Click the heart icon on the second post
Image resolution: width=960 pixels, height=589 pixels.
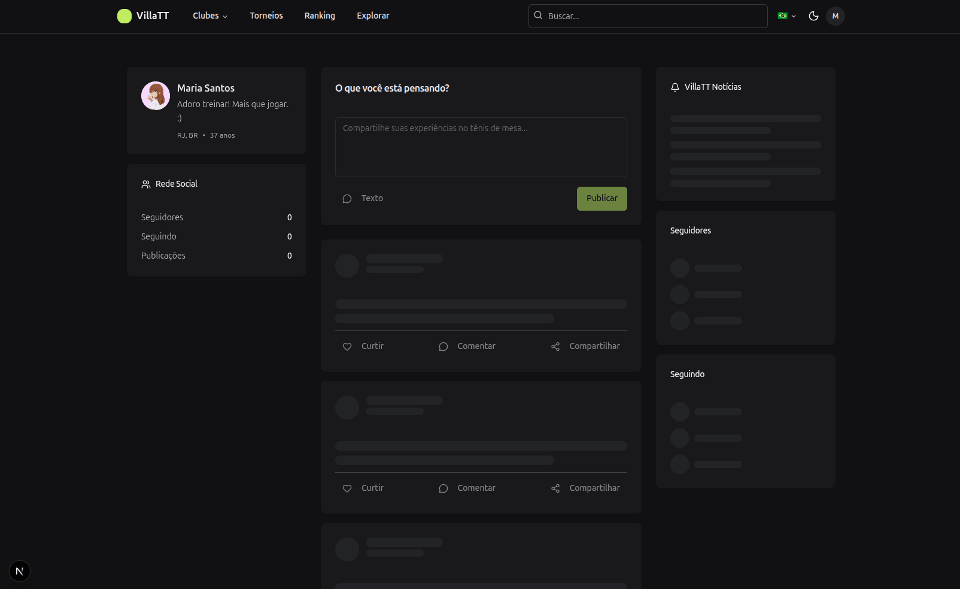[x=347, y=488]
